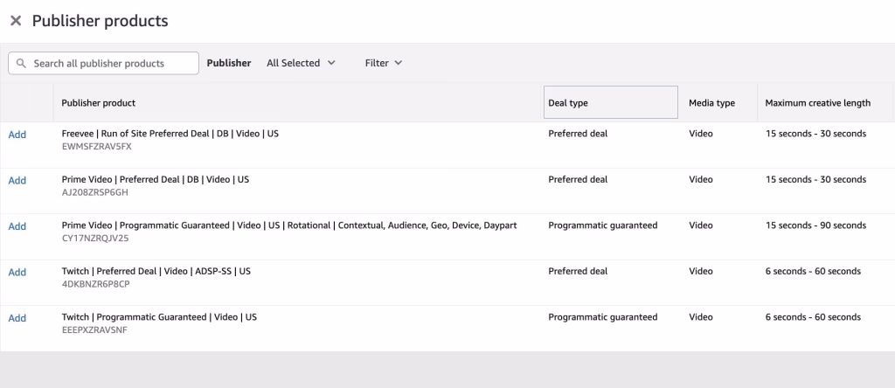Click Preferred deal cell in Freevee row
895x388 pixels.
[578, 134]
